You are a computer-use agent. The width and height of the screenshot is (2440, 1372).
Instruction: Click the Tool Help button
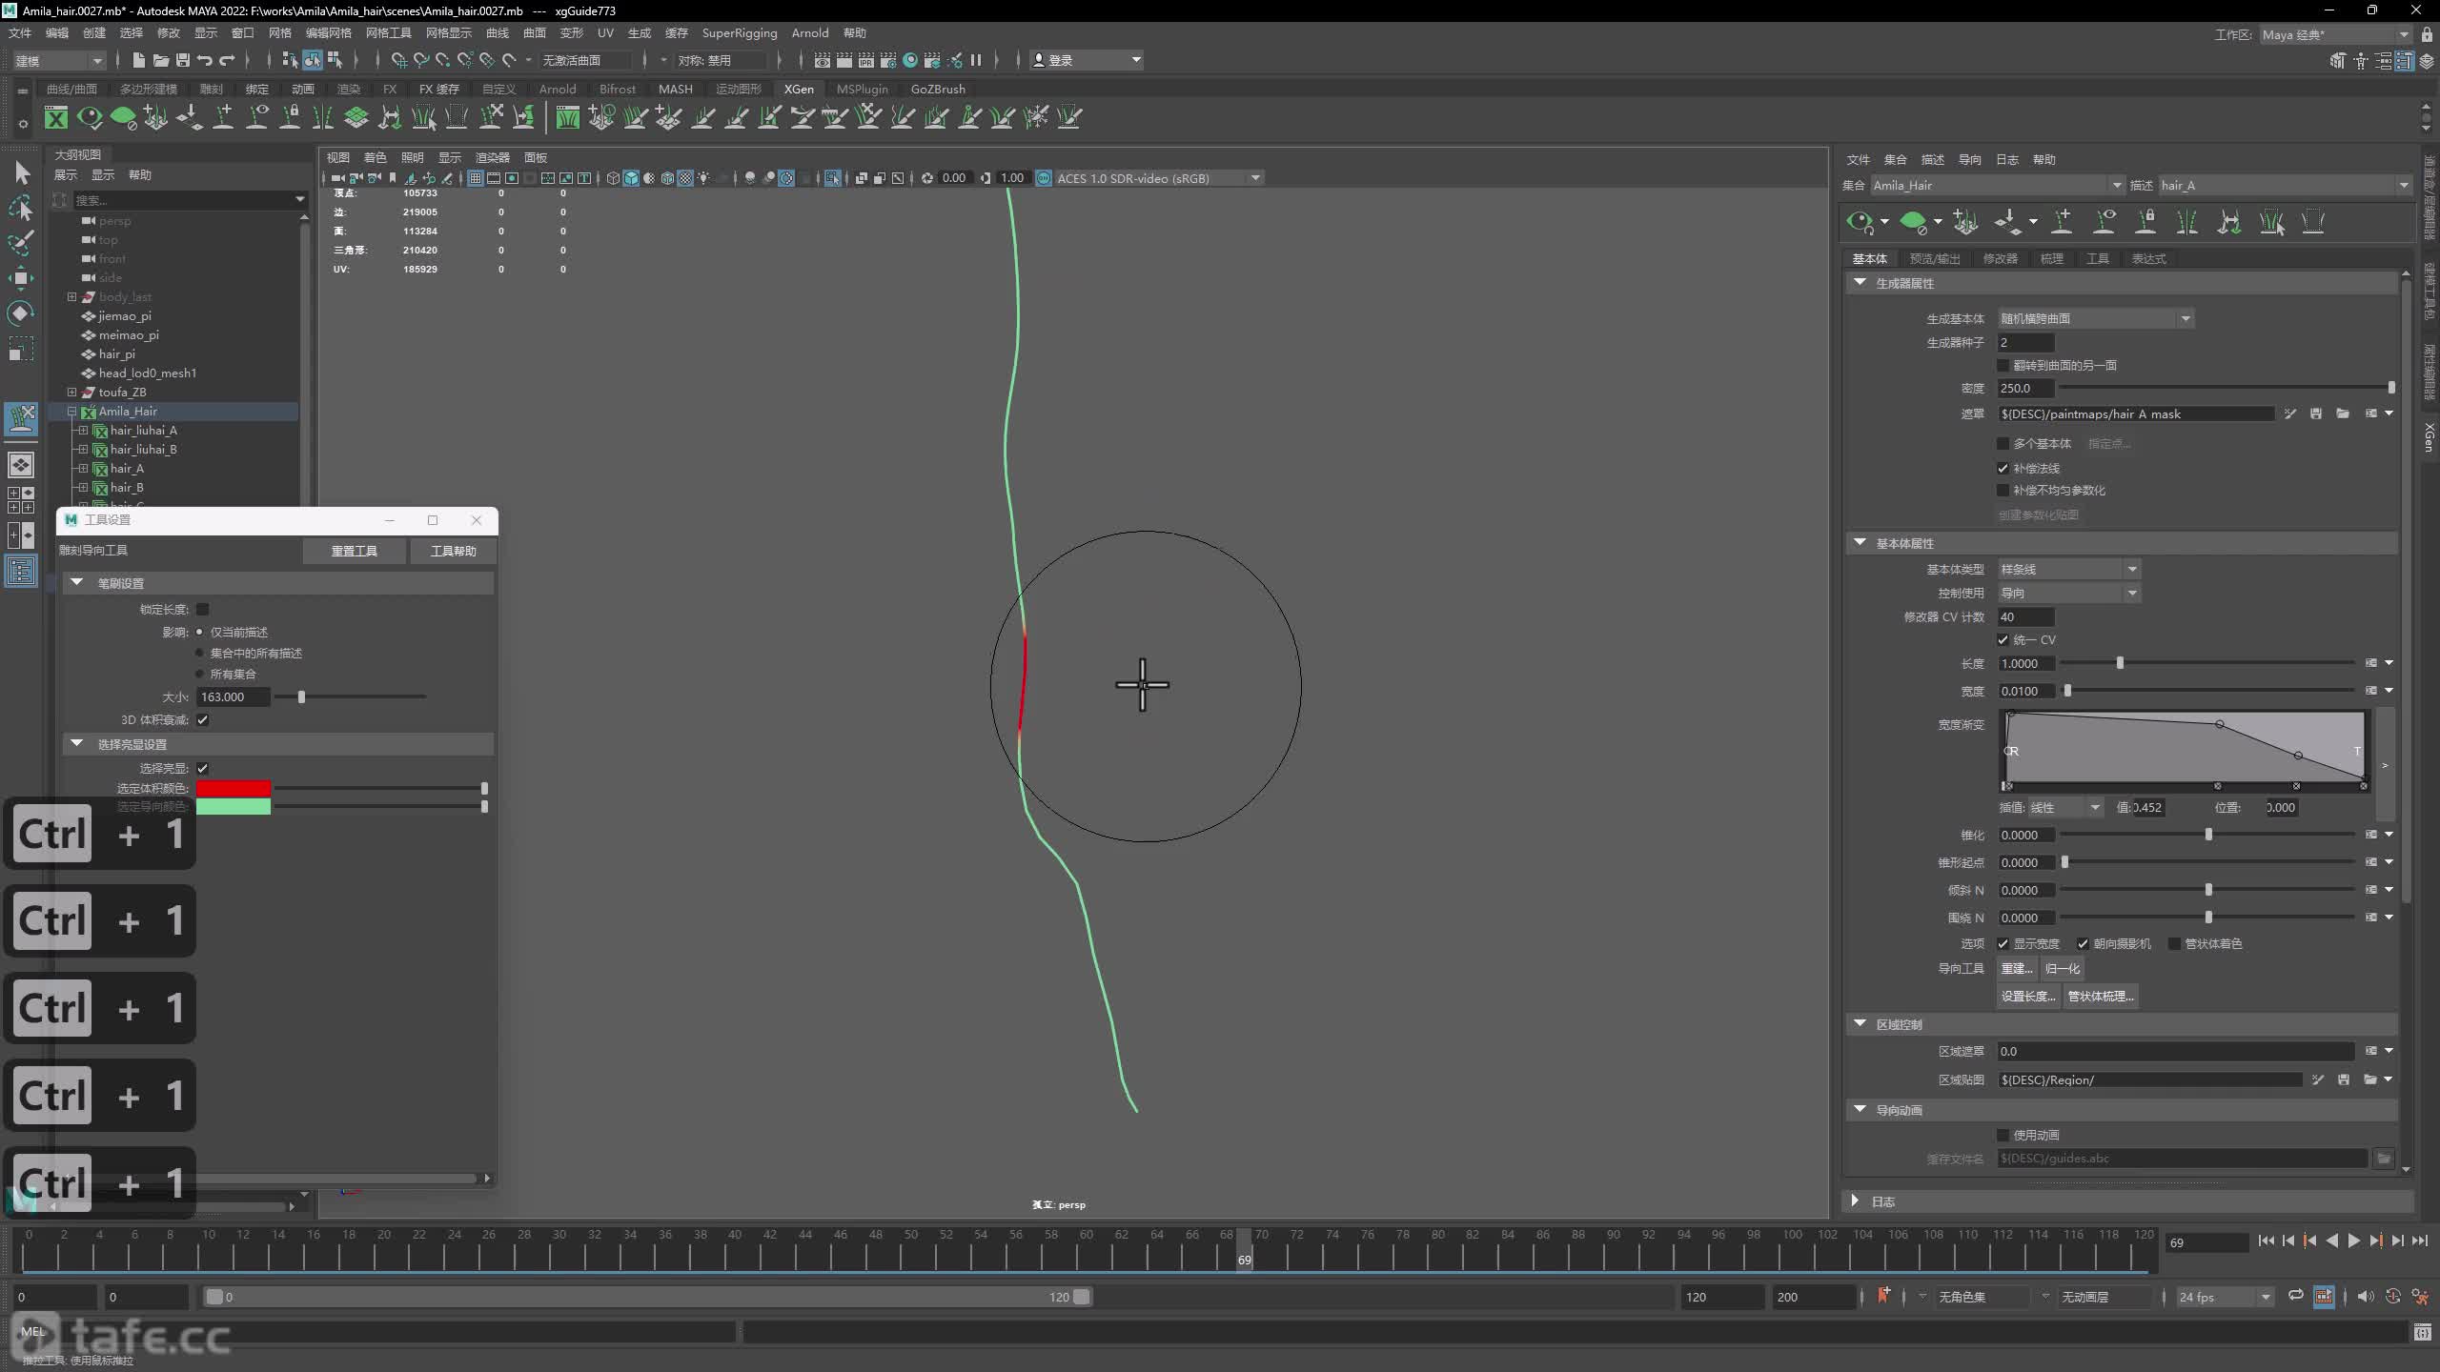point(453,551)
